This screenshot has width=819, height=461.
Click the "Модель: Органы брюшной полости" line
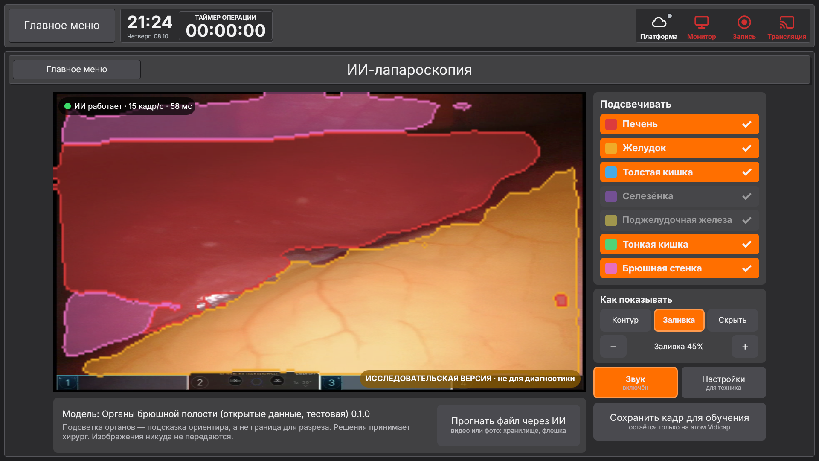point(216,414)
